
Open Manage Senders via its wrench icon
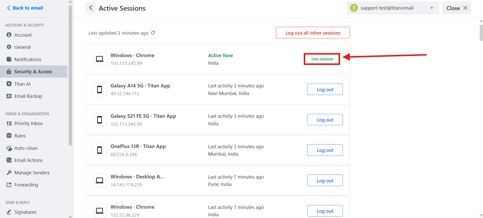(9, 173)
